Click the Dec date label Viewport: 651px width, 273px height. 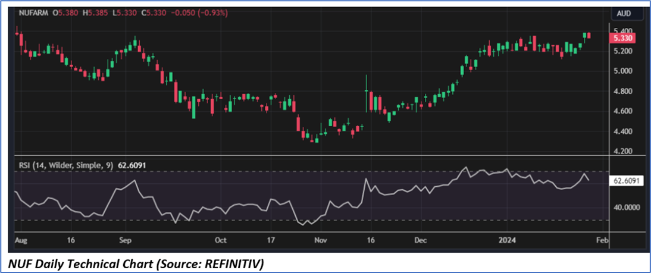(421, 240)
